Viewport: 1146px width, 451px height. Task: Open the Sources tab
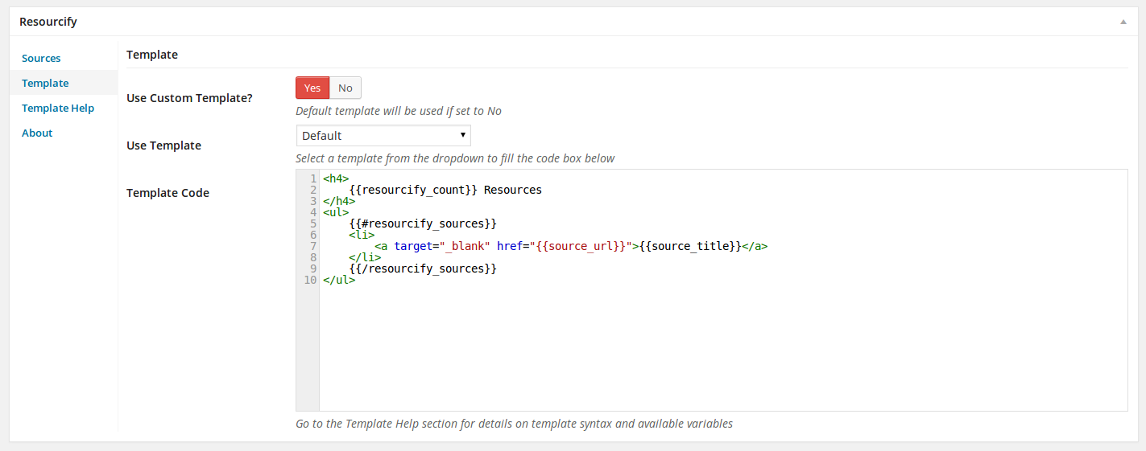[x=41, y=58]
